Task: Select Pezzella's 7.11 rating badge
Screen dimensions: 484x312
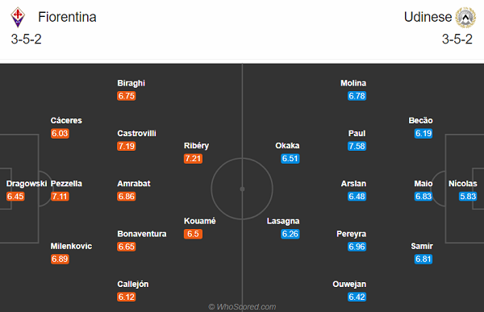Action: pos(60,196)
